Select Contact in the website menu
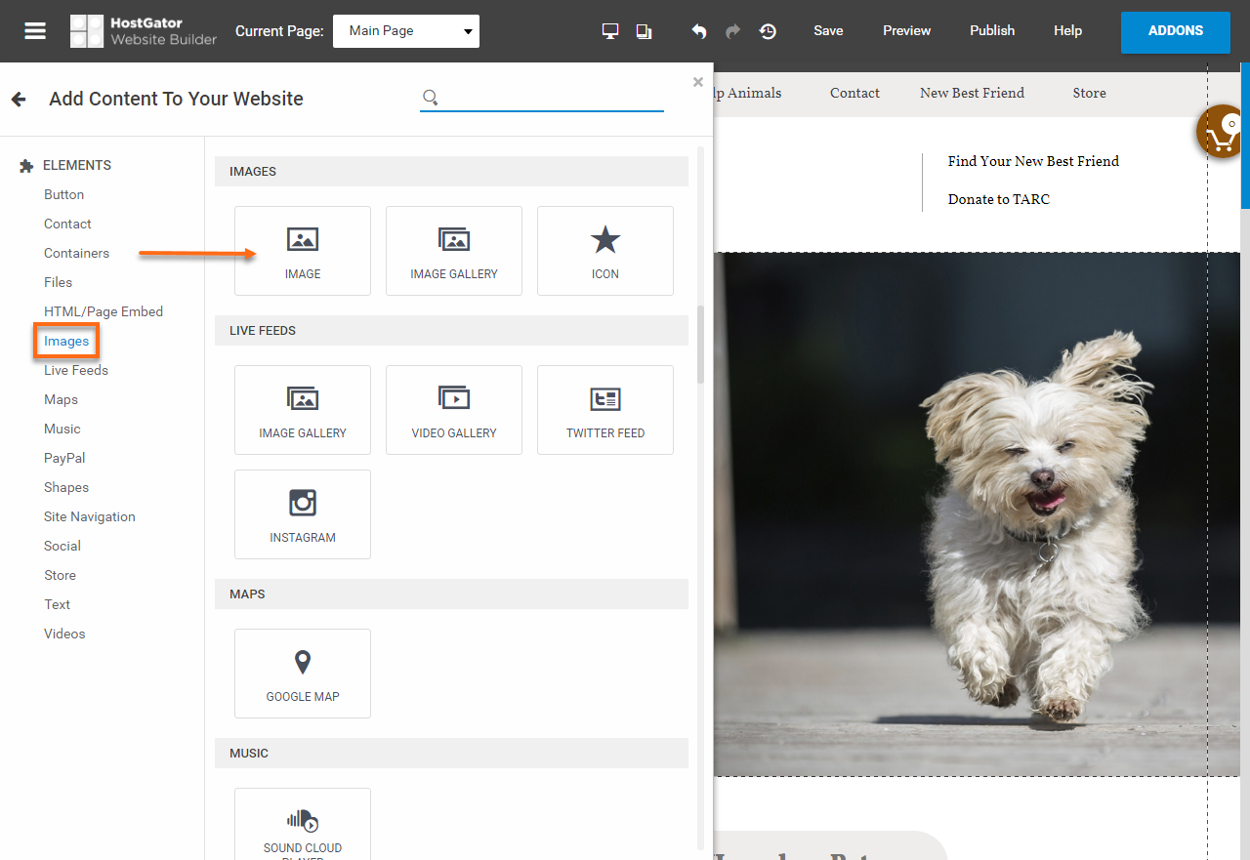1250x860 pixels. [854, 93]
